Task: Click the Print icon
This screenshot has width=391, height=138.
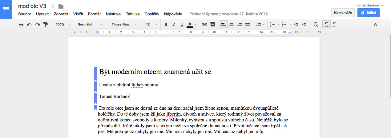Action: point(21,25)
